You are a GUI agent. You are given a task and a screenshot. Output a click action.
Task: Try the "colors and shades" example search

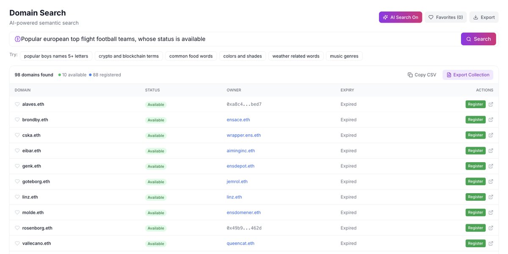[x=242, y=56]
